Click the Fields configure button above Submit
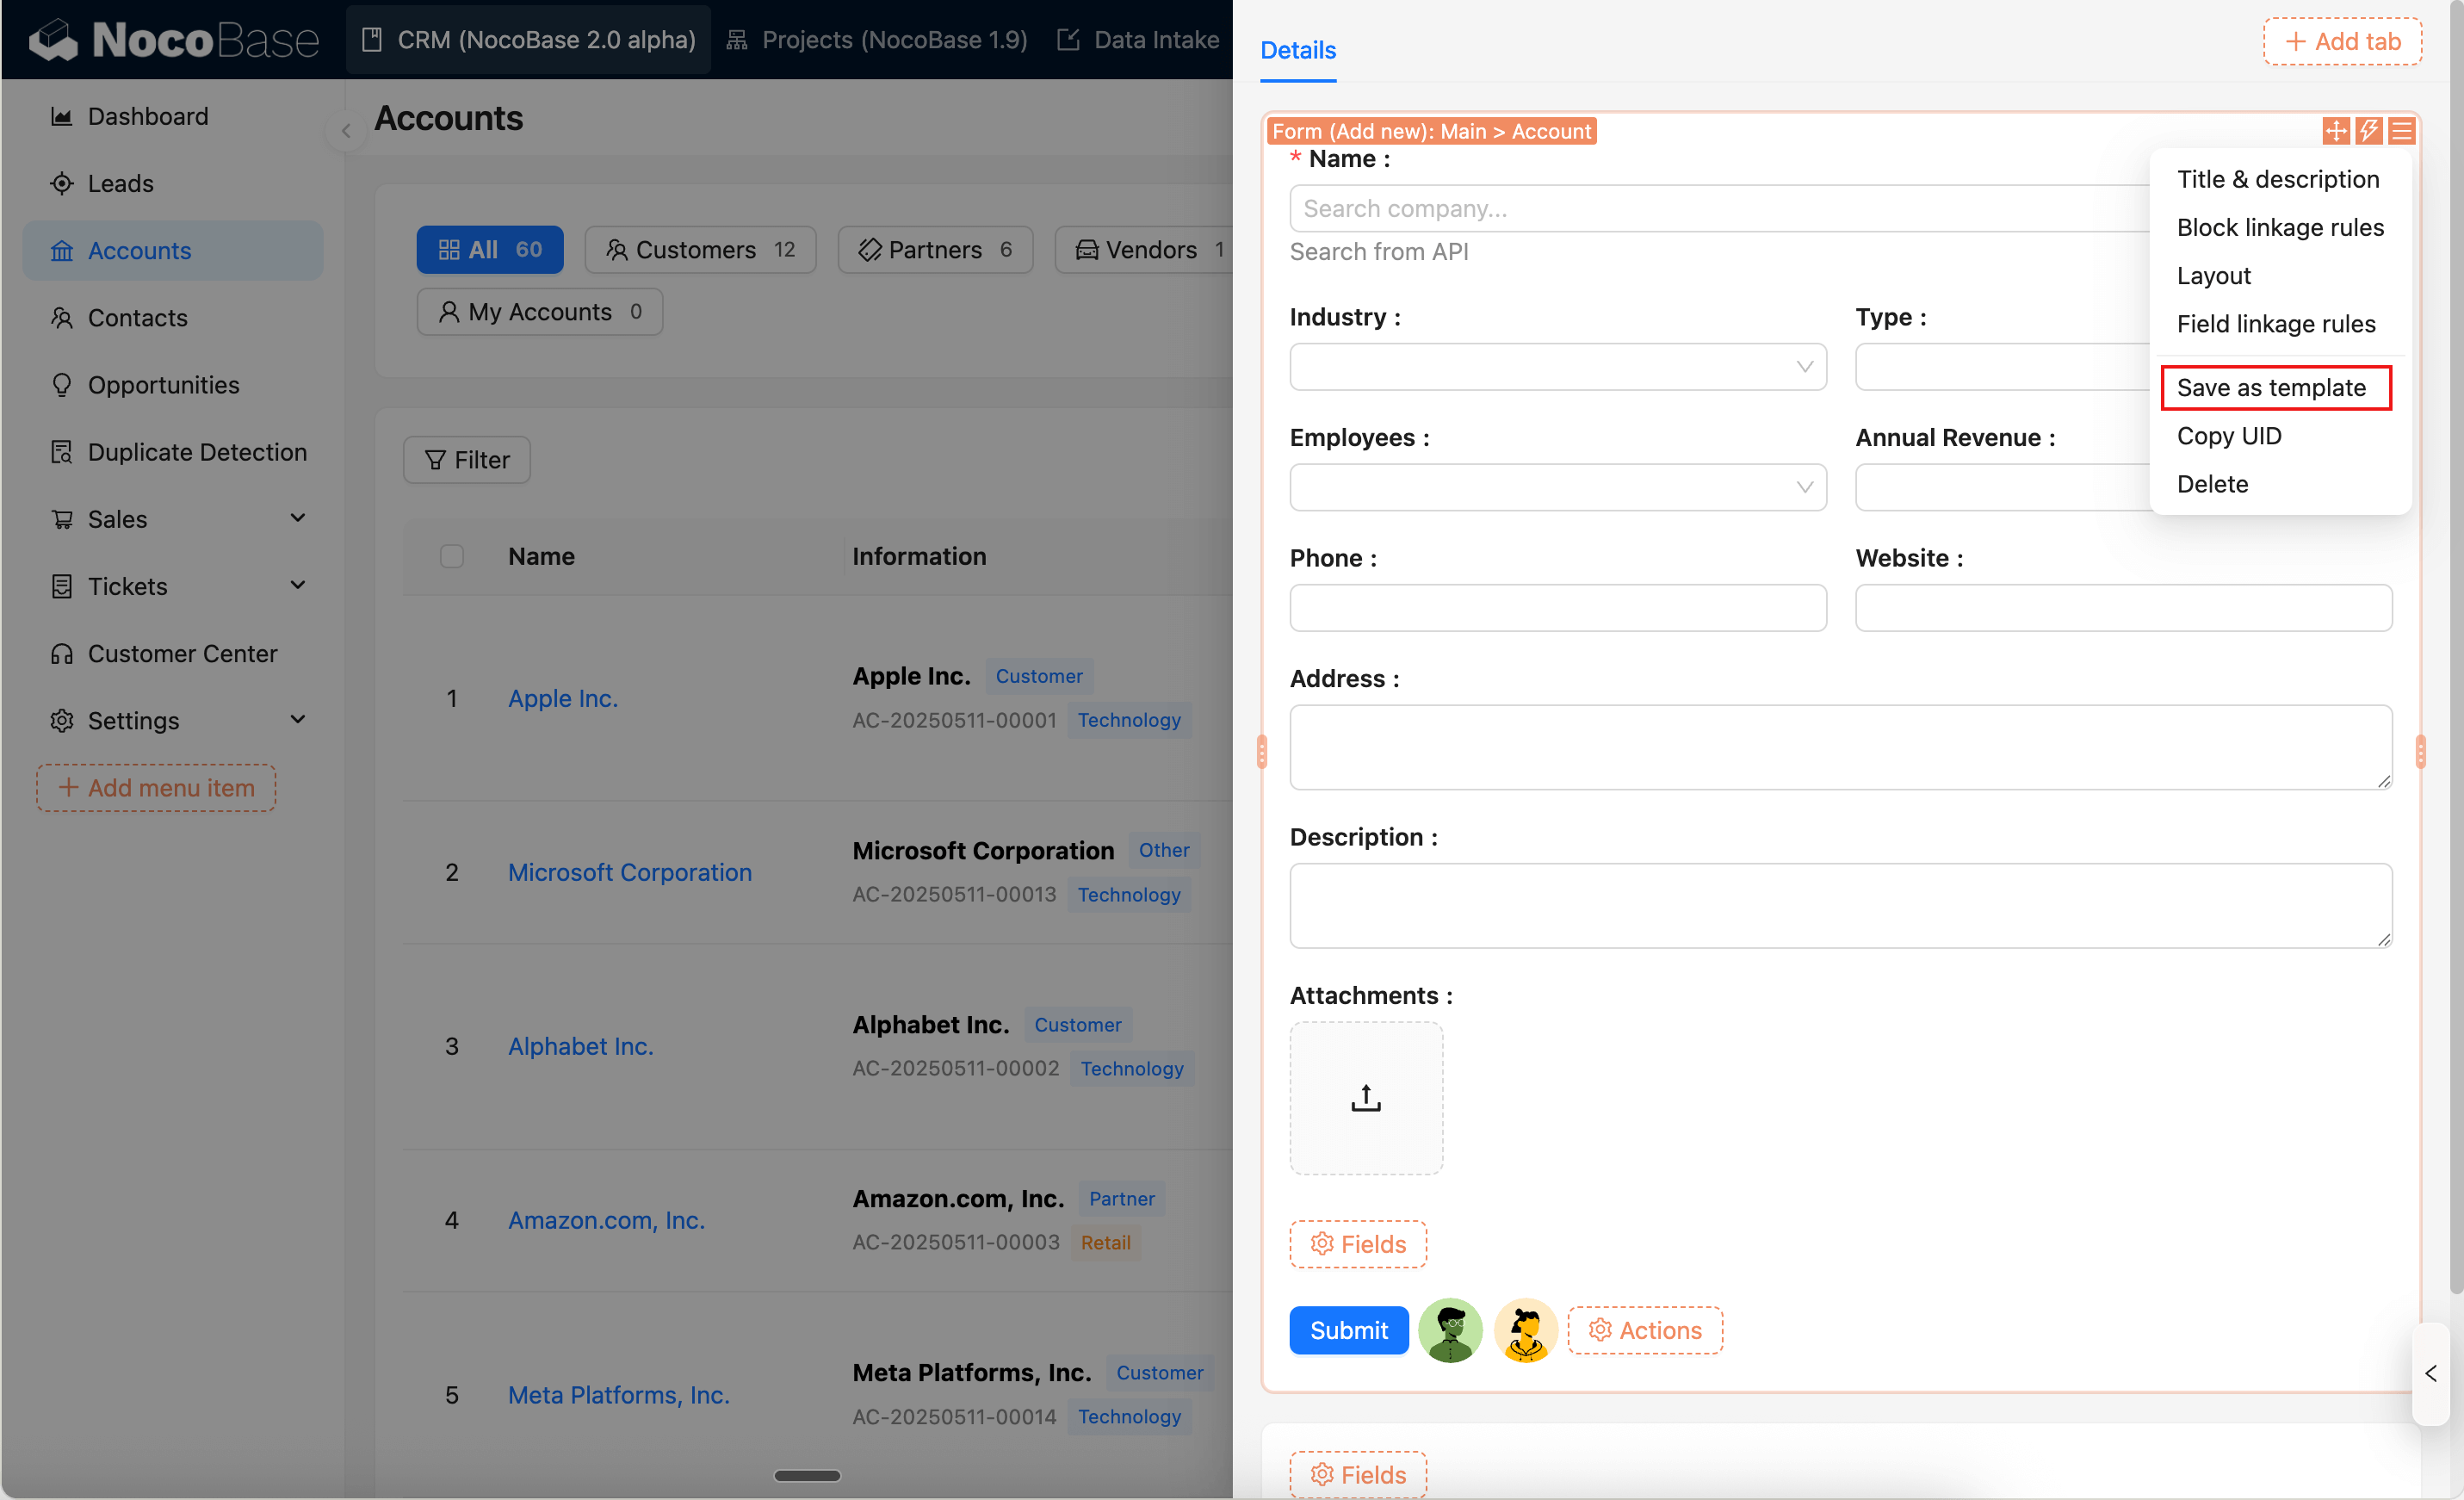This screenshot has width=2464, height=1500. pyautogui.click(x=1358, y=1244)
